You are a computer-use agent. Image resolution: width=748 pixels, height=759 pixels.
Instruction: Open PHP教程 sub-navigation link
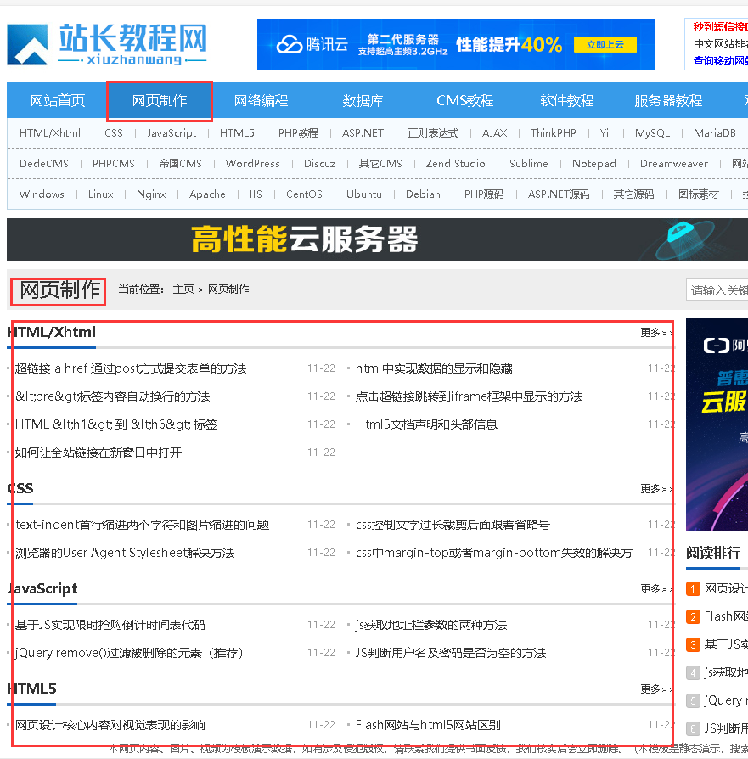pos(298,133)
